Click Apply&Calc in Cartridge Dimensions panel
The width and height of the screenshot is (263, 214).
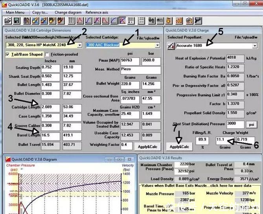click(x=147, y=146)
